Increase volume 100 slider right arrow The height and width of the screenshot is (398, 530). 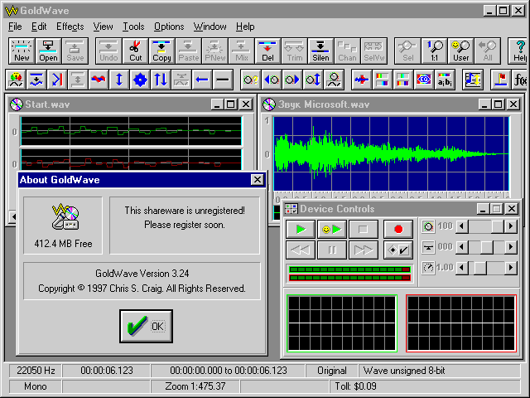(511, 226)
